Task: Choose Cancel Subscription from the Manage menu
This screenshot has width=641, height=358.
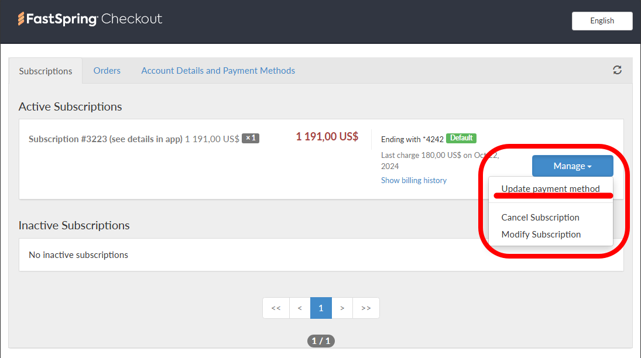Action: pyautogui.click(x=540, y=217)
